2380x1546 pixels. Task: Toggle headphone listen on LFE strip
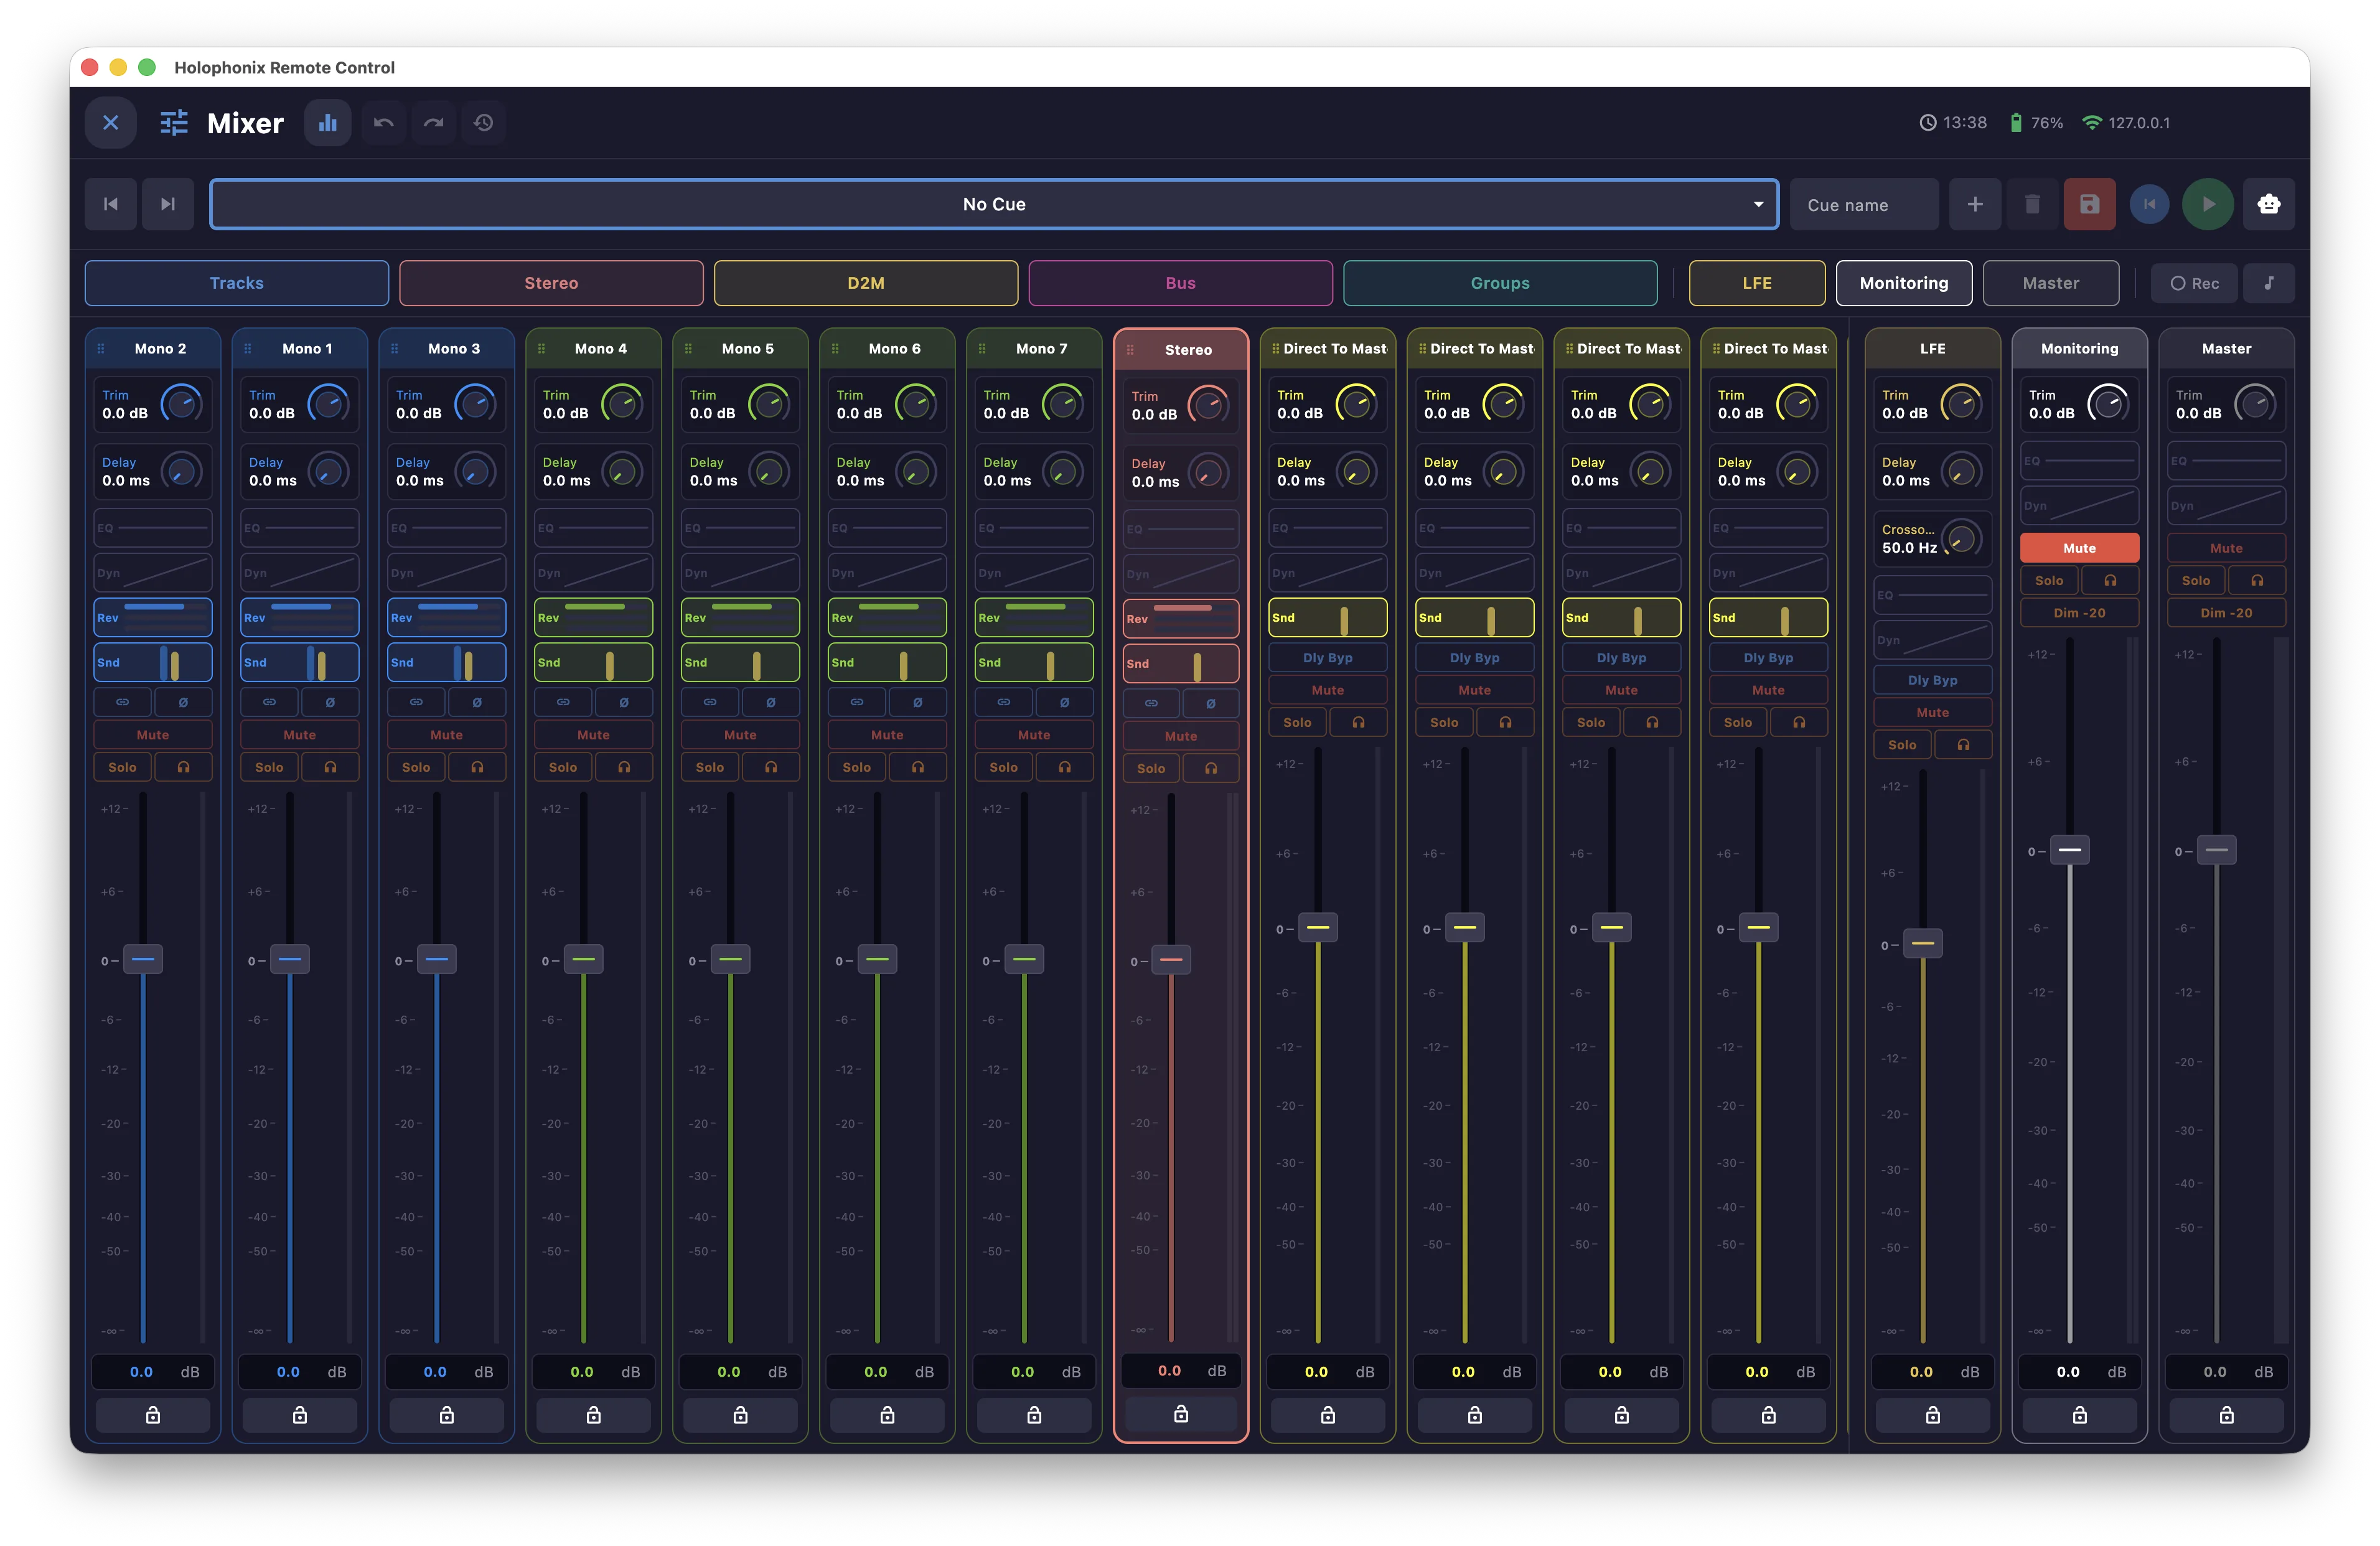click(1963, 745)
